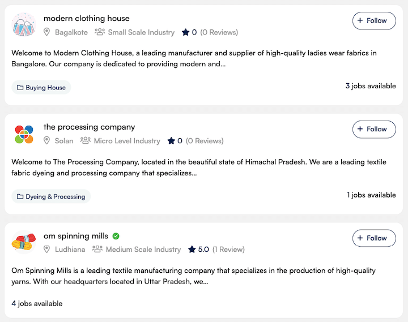Open the modern clothing house company title
This screenshot has width=408, height=322.
(86, 19)
